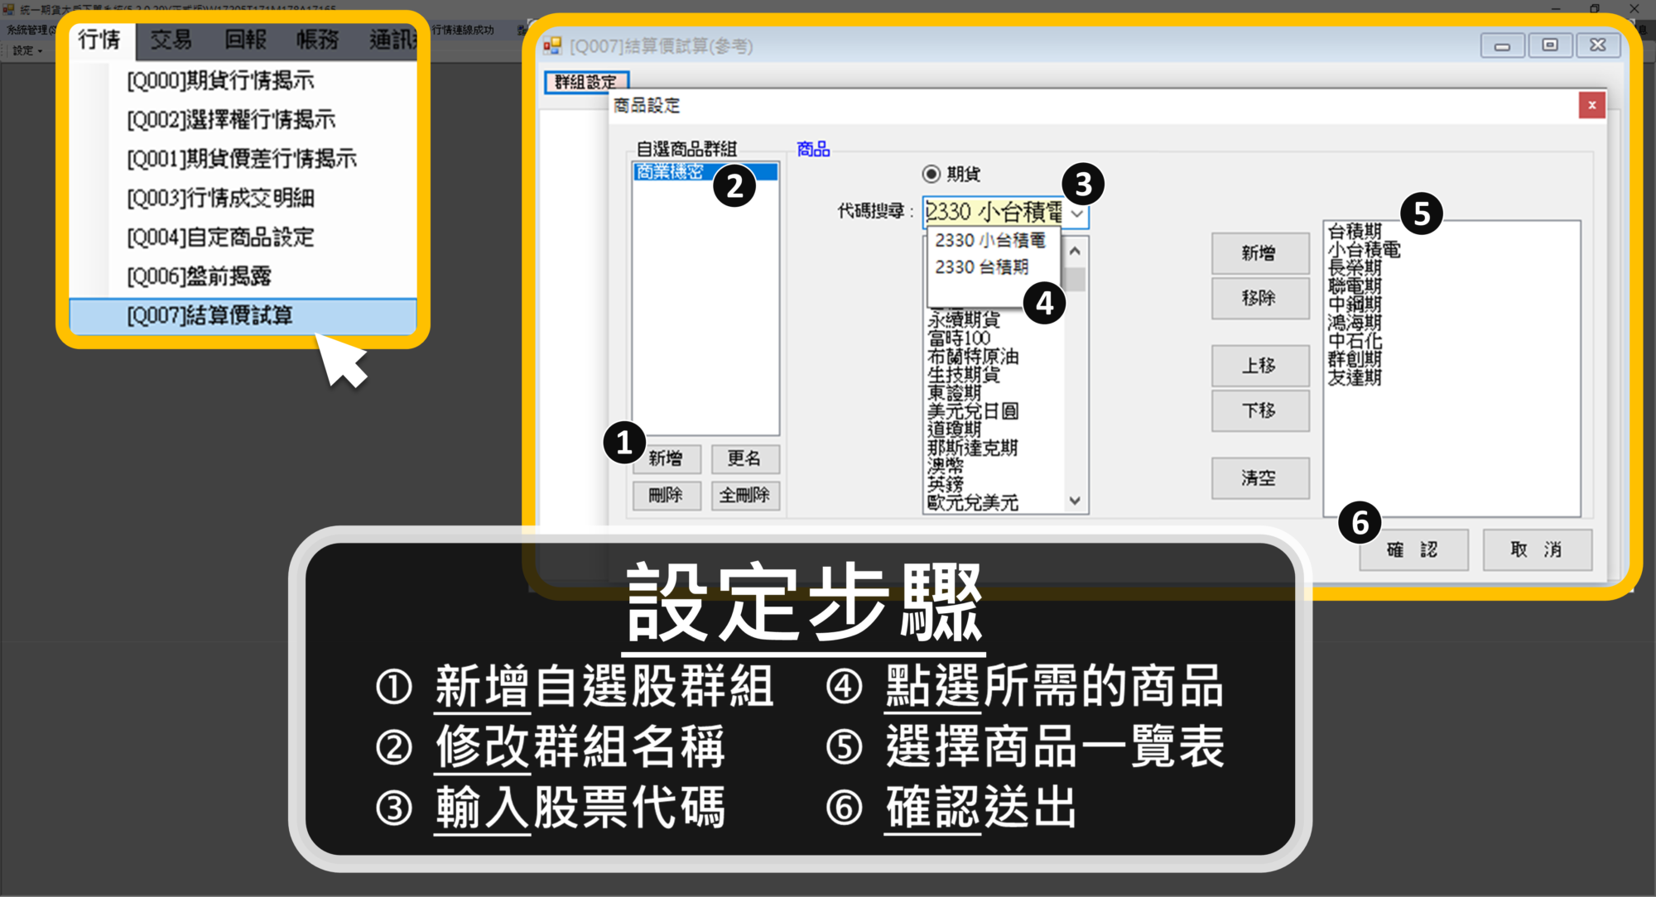This screenshot has width=1656, height=897.
Task: Select 那斯達克期 in product list
Action: (973, 448)
